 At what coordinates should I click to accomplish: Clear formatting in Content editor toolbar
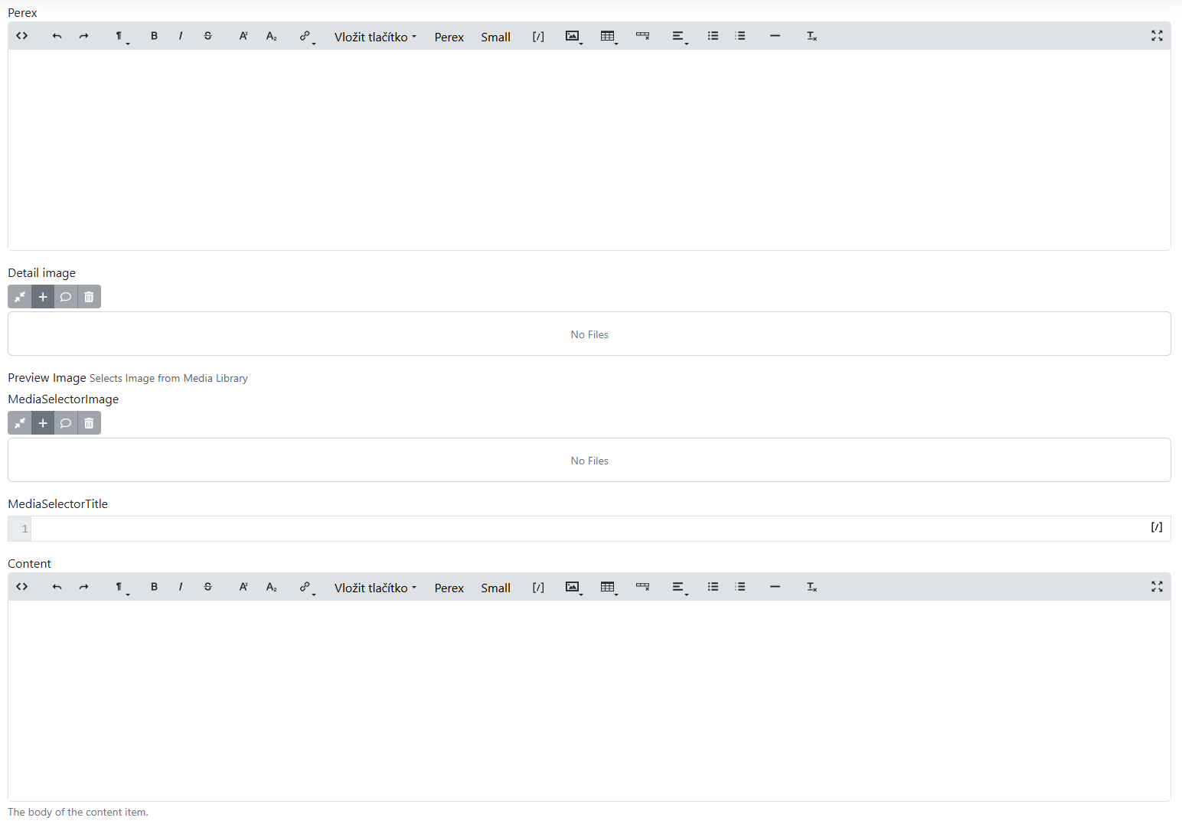coord(811,587)
